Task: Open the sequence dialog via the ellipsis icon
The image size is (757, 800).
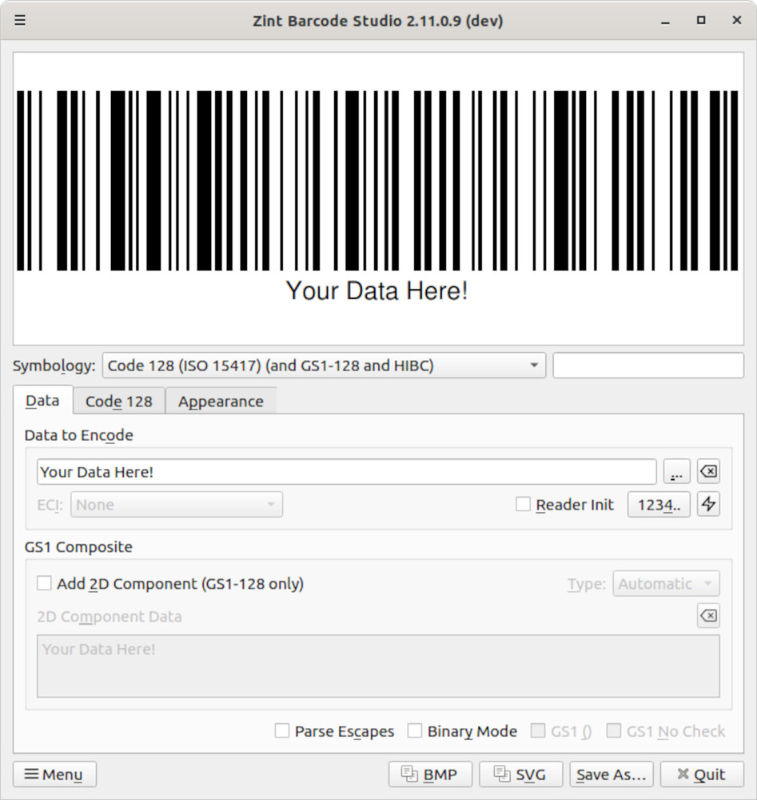Action: (x=676, y=471)
